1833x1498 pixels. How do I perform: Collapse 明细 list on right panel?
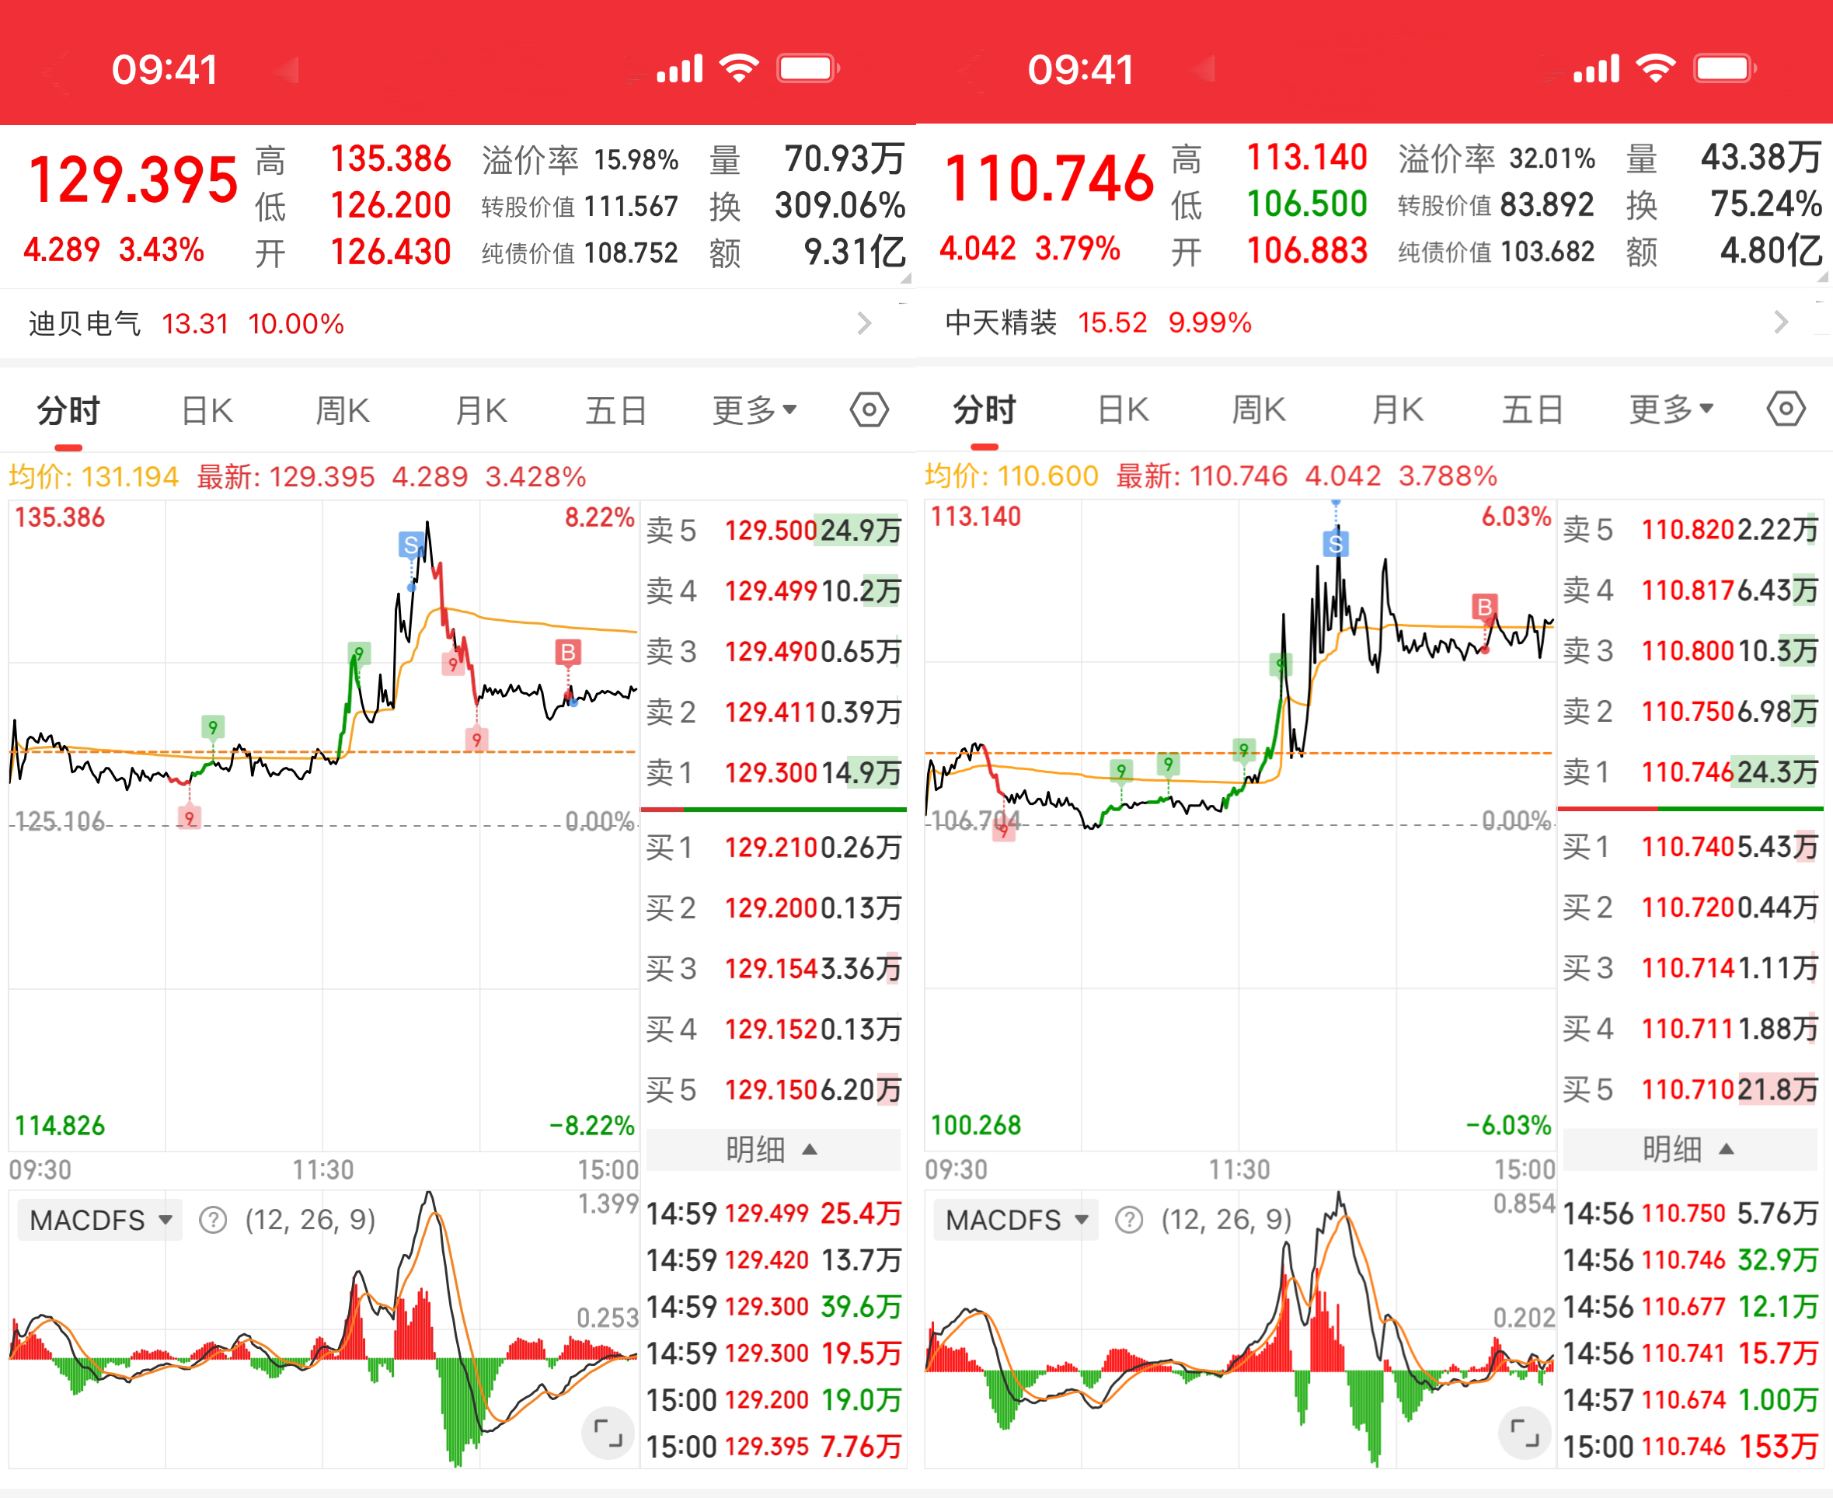(x=1688, y=1149)
